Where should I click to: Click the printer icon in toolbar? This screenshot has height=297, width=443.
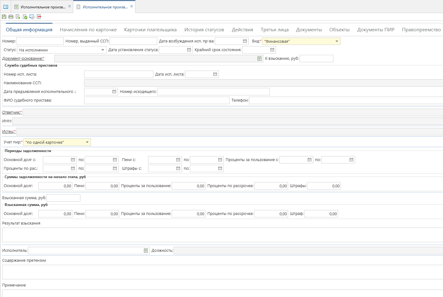tap(11, 17)
